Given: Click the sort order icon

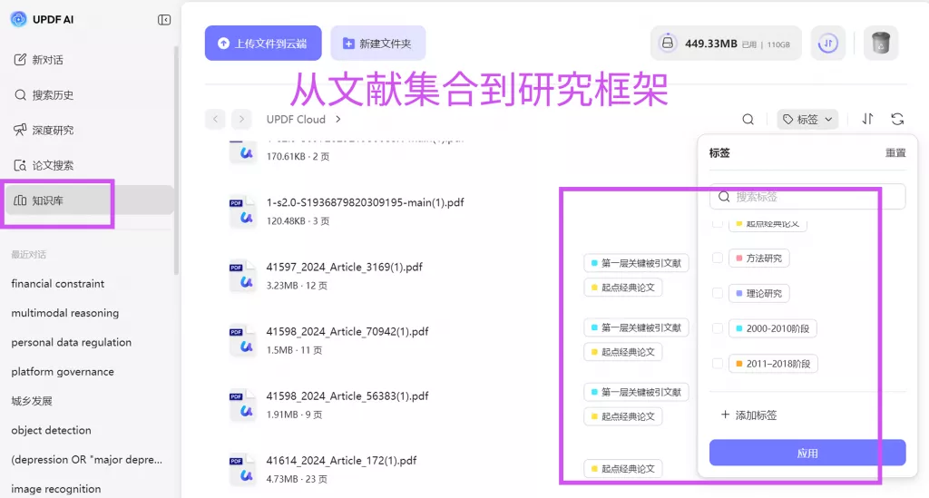Looking at the screenshot, I should pyautogui.click(x=867, y=119).
